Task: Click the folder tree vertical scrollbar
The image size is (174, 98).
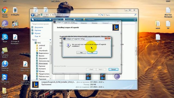Action: pyautogui.click(x=51, y=54)
